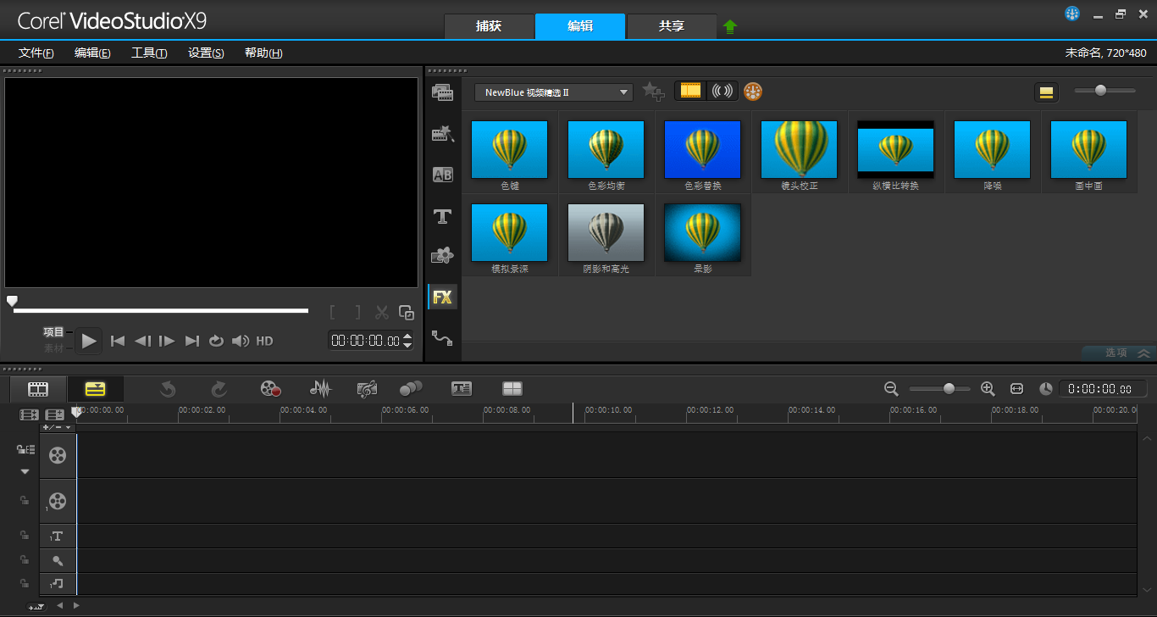The image size is (1157, 617).
Task: Open the Sound Mixer waveform icon
Action: pos(320,389)
